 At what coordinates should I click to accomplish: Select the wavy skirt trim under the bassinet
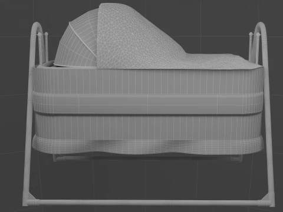coord(148,145)
